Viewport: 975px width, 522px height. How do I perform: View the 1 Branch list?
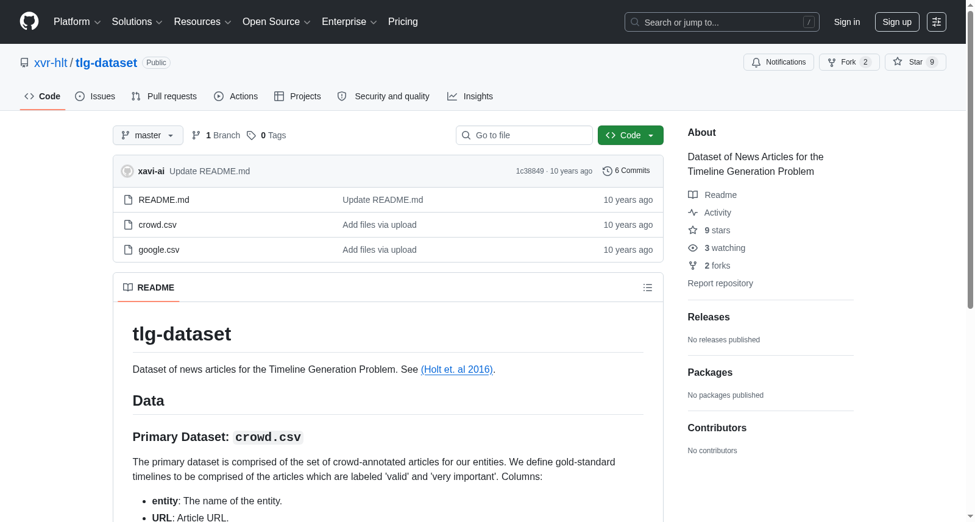click(216, 135)
